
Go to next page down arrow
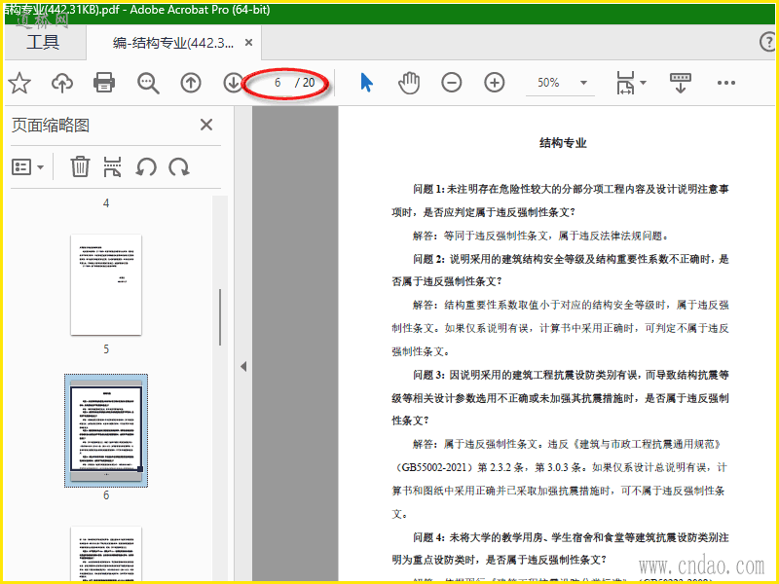pyautogui.click(x=233, y=83)
